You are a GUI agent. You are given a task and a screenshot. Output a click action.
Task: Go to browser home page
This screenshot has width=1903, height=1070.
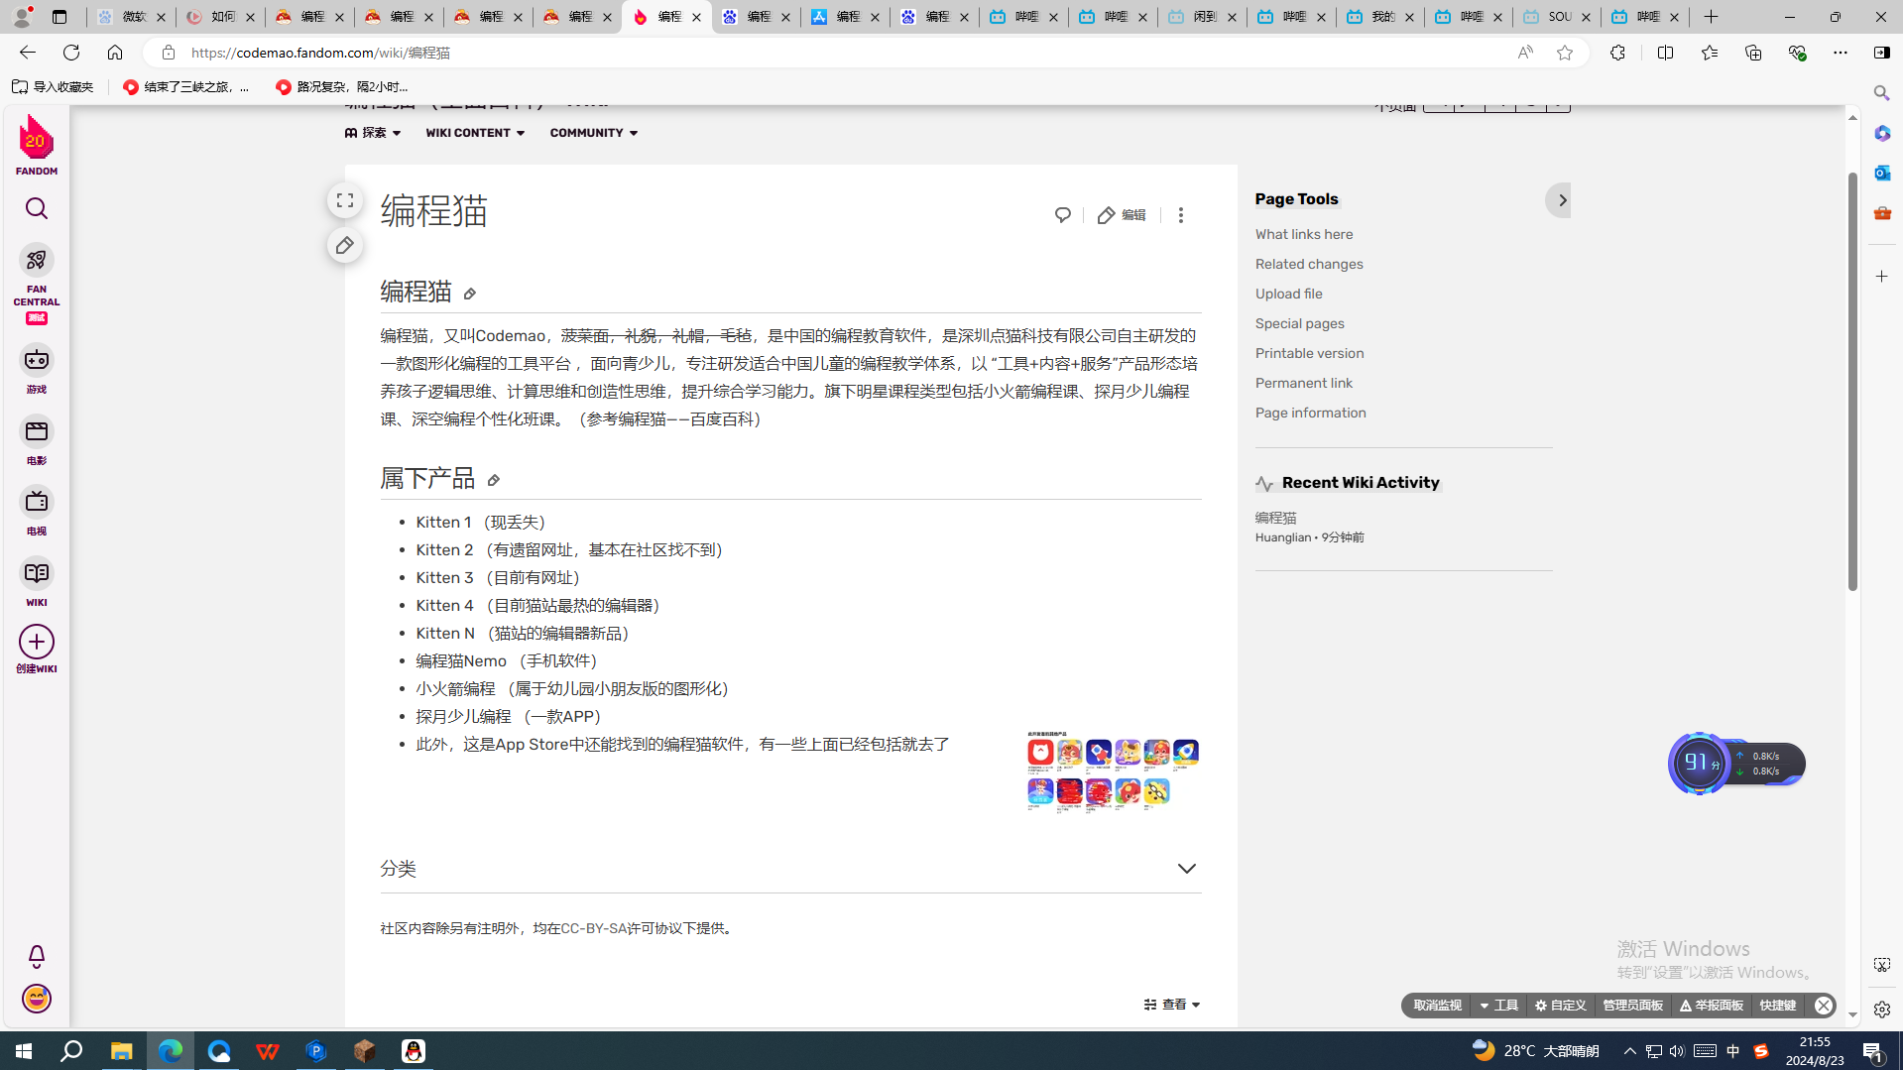(115, 53)
